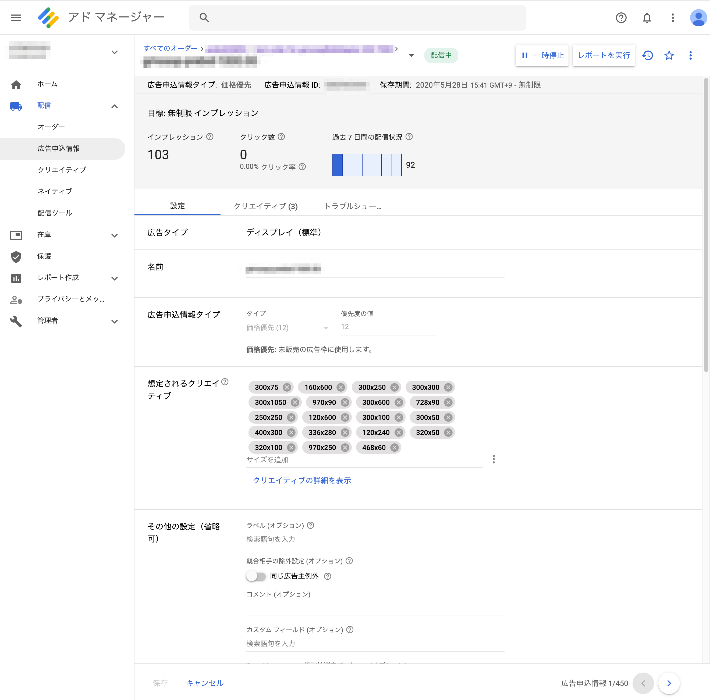
Task: Star this line item as favorite
Action: pos(669,55)
